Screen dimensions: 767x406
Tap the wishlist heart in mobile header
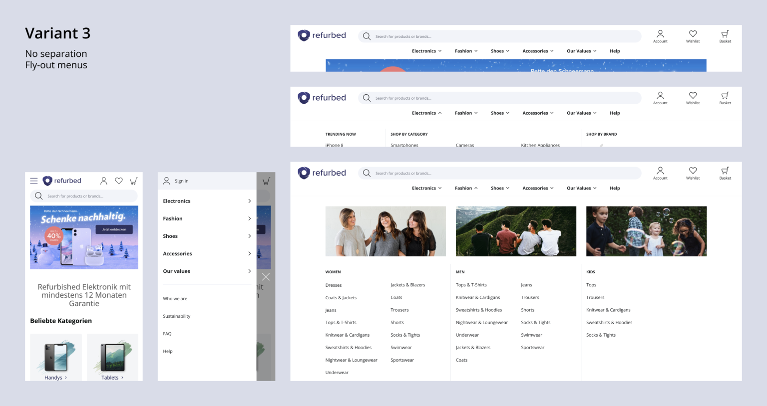[119, 181]
